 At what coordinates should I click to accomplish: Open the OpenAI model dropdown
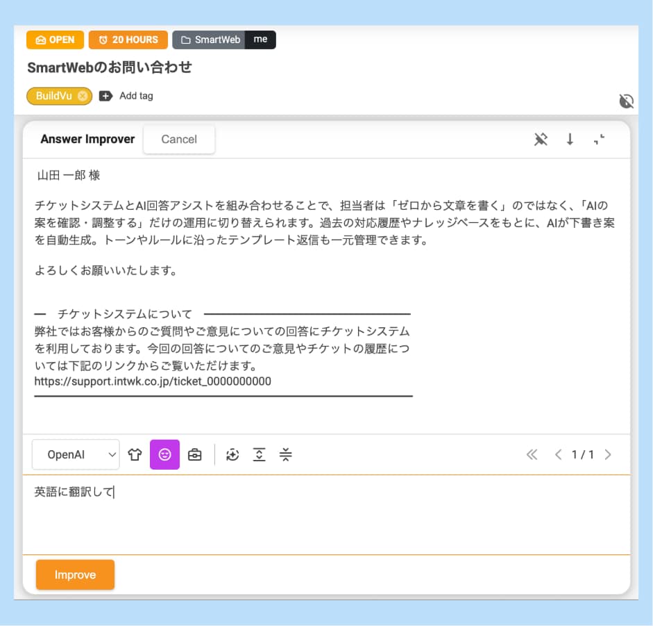point(76,454)
